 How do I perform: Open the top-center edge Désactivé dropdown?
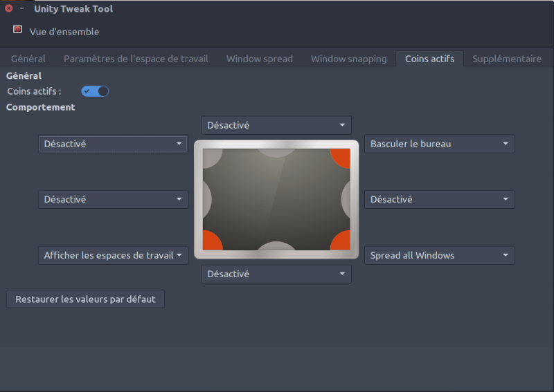[276, 125]
